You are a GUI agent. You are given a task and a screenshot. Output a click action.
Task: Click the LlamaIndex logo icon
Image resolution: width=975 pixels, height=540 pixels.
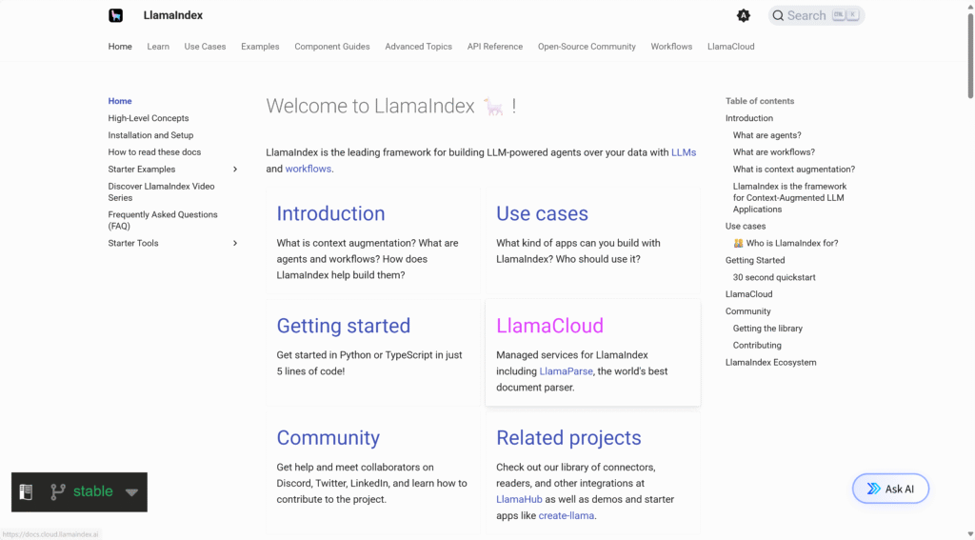(x=115, y=15)
